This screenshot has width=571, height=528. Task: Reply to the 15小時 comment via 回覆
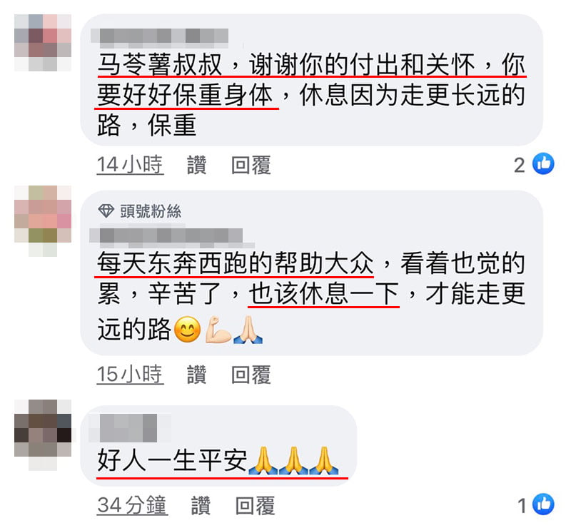click(x=251, y=375)
